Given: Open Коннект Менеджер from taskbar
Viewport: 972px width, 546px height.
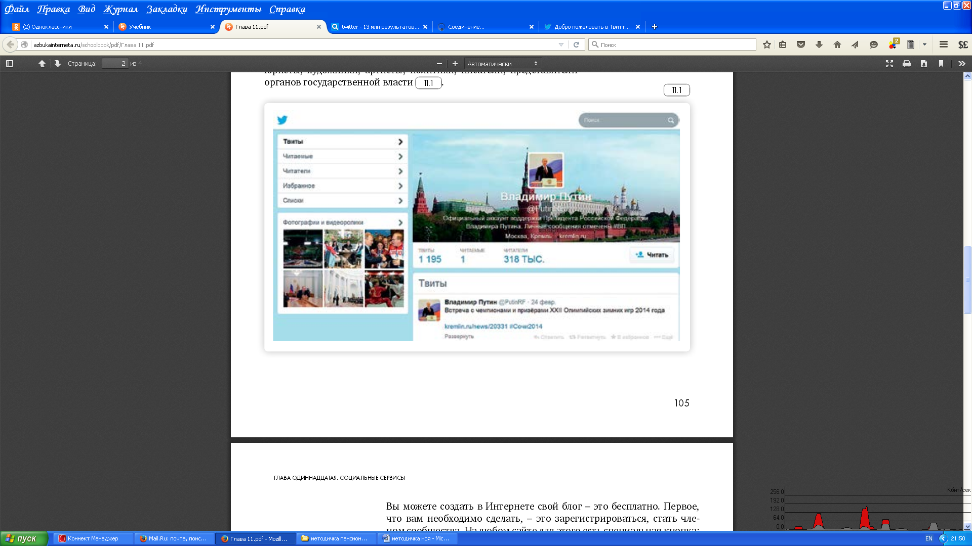Looking at the screenshot, I should point(93,538).
